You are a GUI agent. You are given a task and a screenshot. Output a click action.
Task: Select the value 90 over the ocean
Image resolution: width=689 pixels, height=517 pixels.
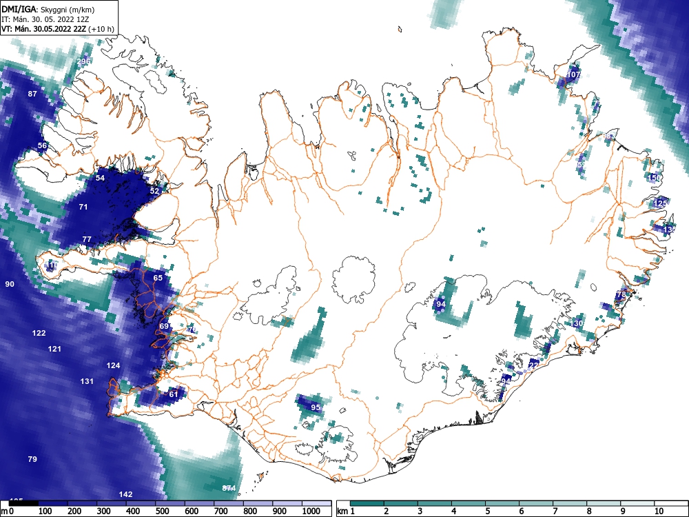coord(10,284)
